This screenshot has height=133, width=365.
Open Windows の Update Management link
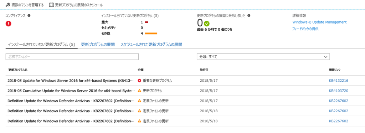pyautogui.click(x=319, y=22)
